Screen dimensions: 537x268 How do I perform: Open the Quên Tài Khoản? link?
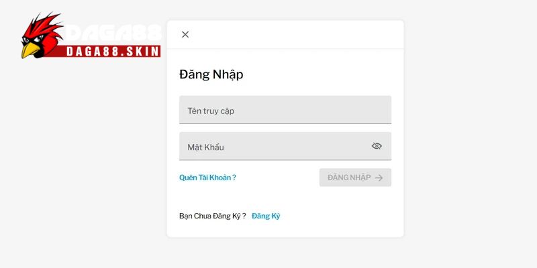point(207,178)
